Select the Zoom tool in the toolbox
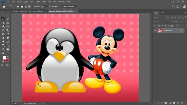 pyautogui.click(x=3, y=53)
